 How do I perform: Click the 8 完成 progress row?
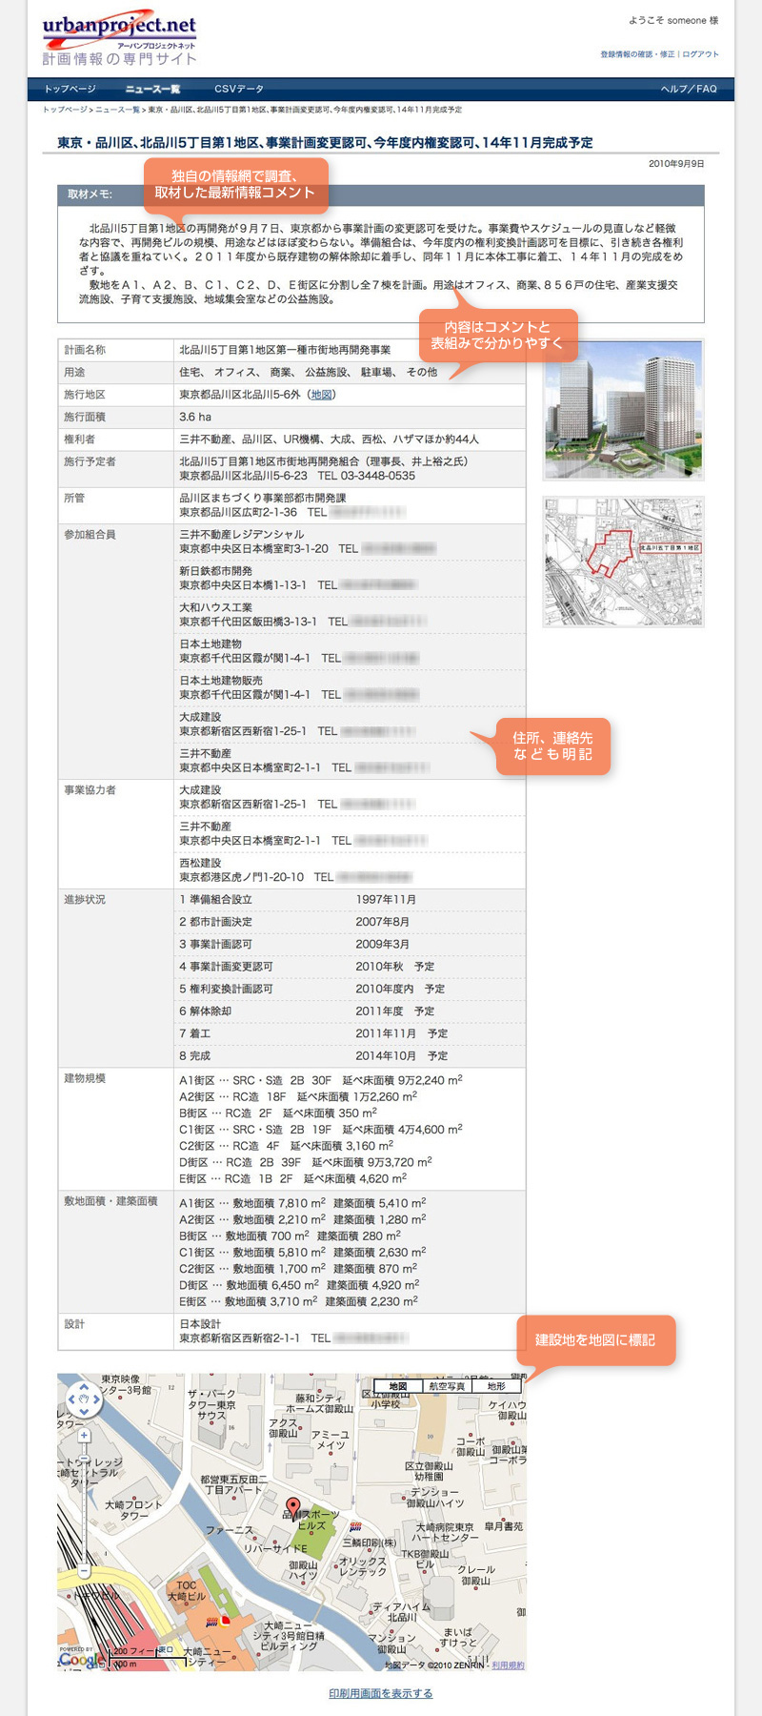(350, 1056)
